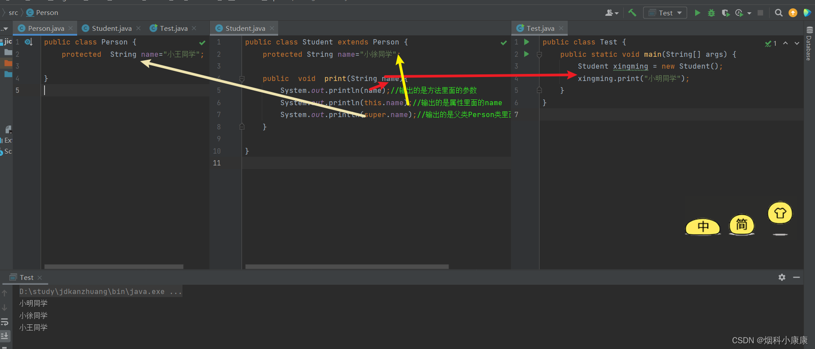Toggle scroll-to-end in Run console
The image size is (815, 349).
tap(4, 336)
